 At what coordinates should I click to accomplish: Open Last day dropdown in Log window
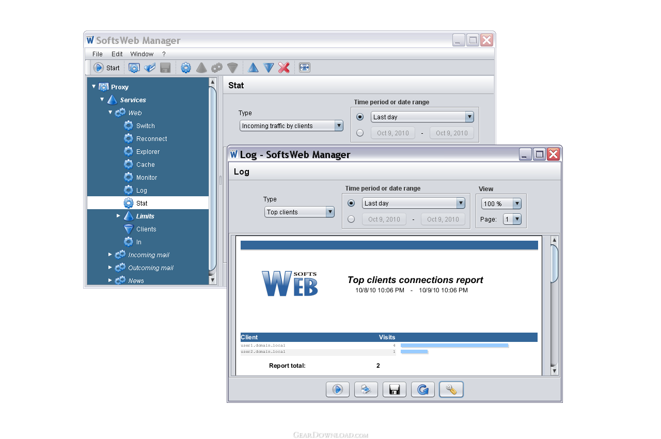pos(414,203)
